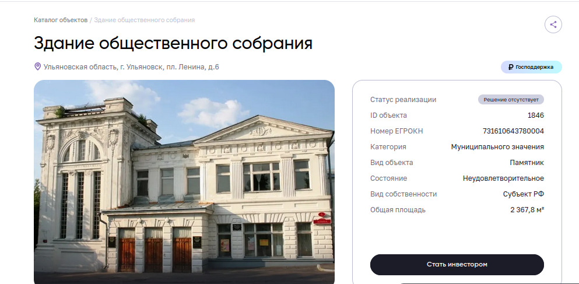The width and height of the screenshot is (579, 284).
Task: Click the Здание общественного собрания page heading
Action: (x=173, y=43)
